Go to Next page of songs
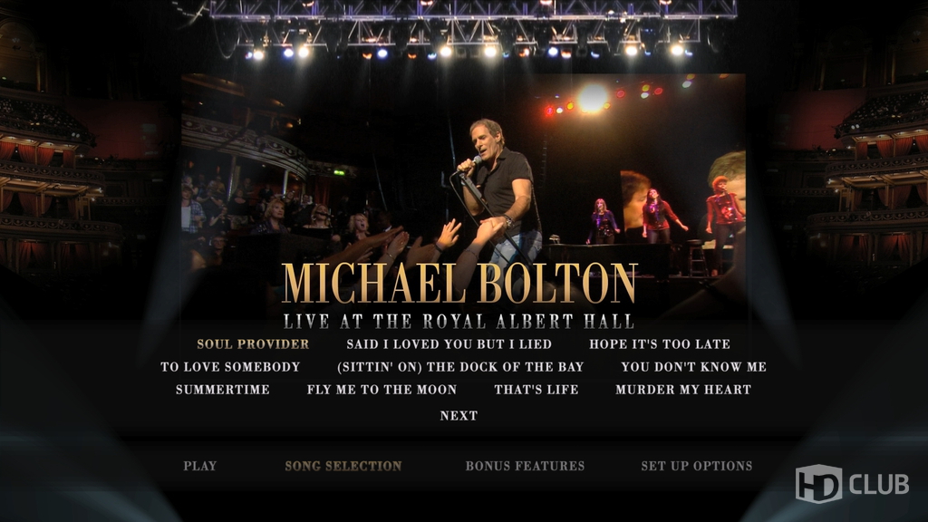This screenshot has width=928, height=522. [459, 415]
